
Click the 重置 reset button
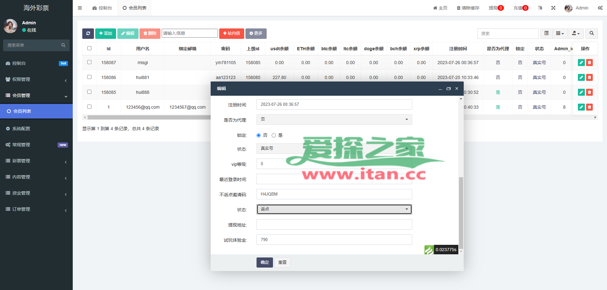pyautogui.click(x=282, y=263)
